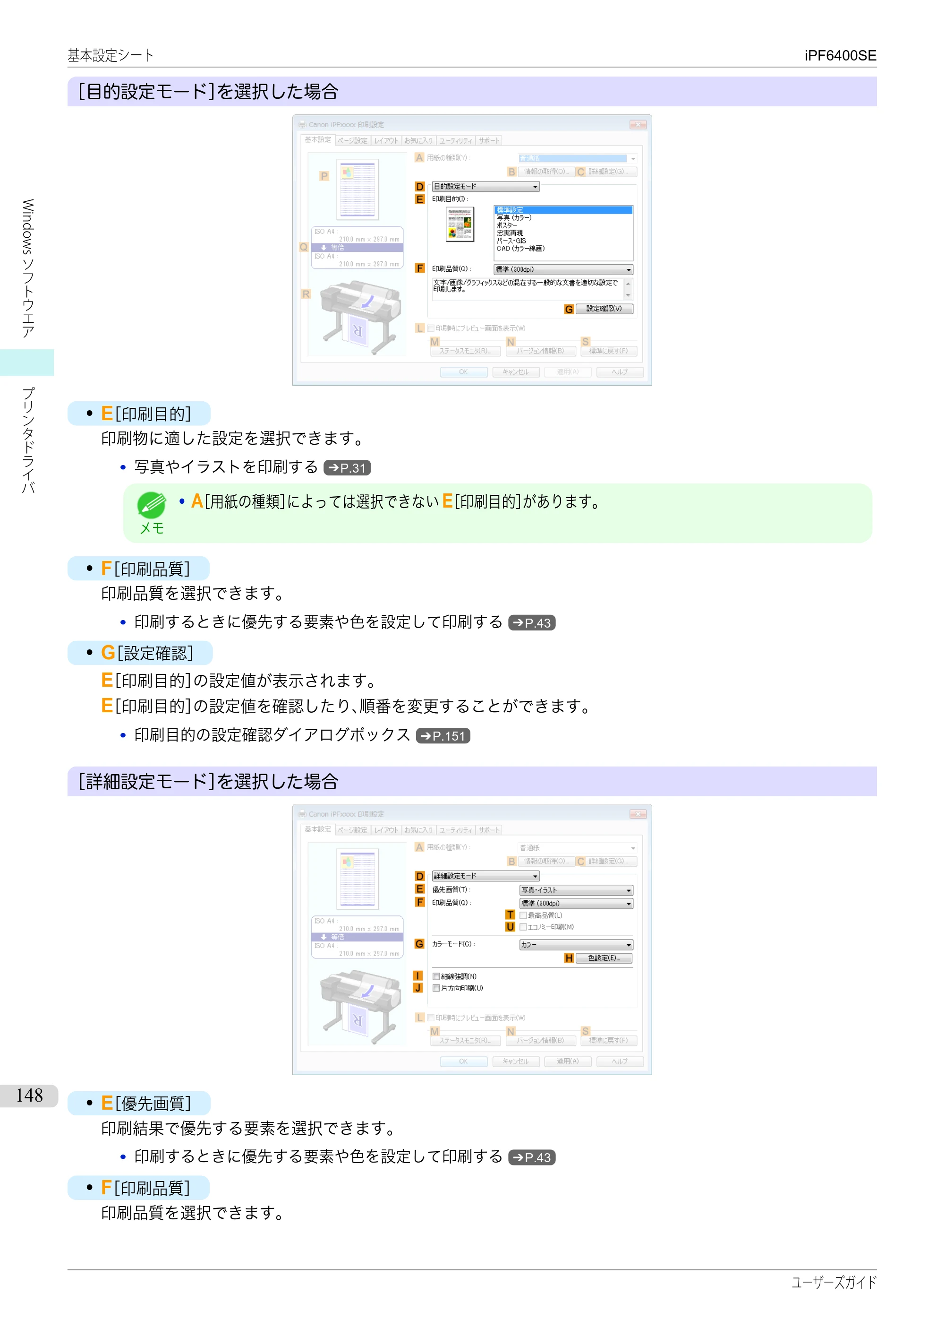Follow the →P.151 page link

point(443,735)
